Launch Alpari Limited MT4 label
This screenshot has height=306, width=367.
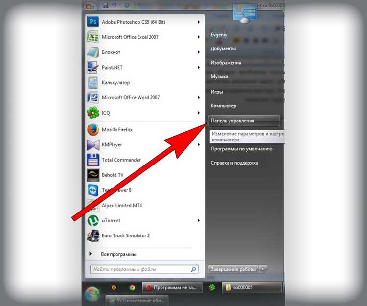122,205
